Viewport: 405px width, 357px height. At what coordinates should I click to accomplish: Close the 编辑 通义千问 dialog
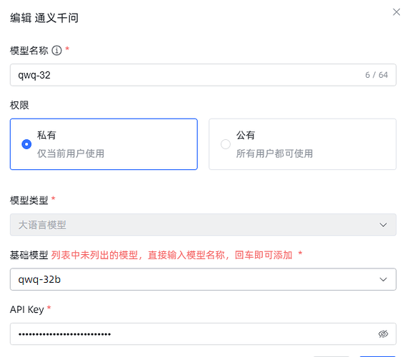coord(396,12)
